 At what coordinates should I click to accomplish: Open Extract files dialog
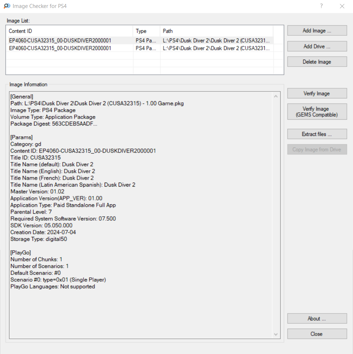(x=317, y=134)
